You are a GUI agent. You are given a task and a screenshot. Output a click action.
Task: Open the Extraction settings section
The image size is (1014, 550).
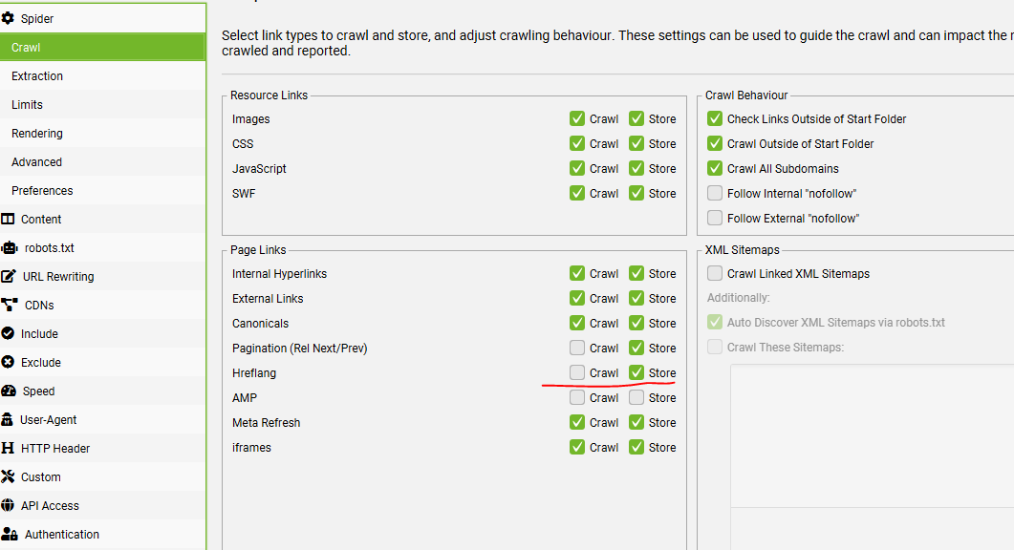[x=37, y=75]
